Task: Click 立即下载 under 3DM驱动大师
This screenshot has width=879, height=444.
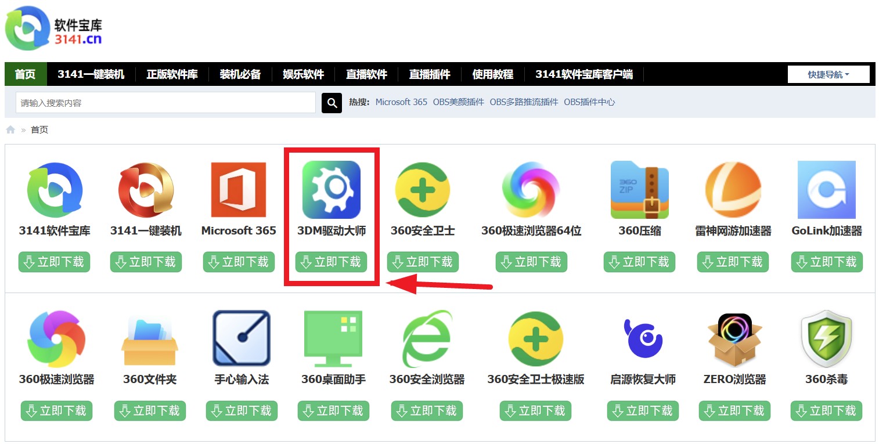Action: 332,262
